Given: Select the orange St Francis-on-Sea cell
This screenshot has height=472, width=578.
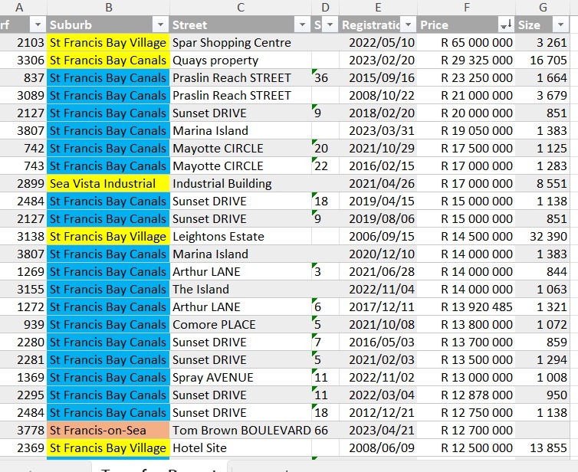Looking at the screenshot, I should (108, 431).
